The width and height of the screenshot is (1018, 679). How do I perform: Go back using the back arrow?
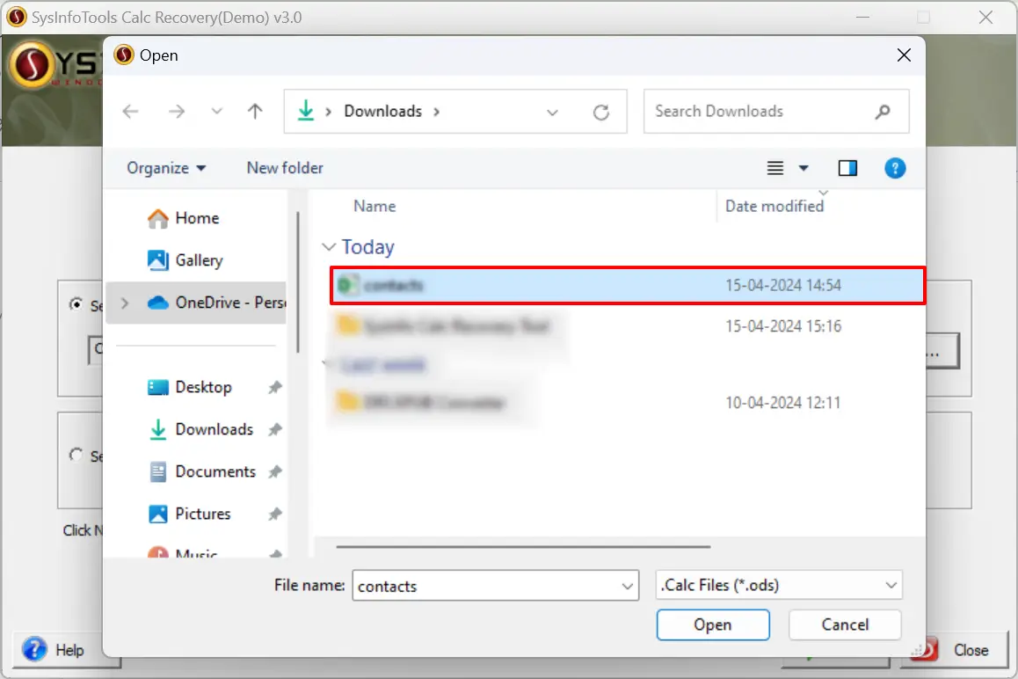pyautogui.click(x=130, y=112)
